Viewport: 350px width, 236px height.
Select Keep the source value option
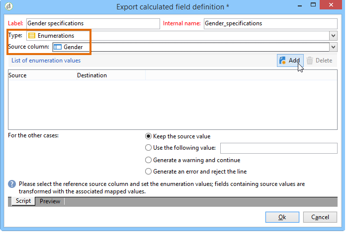pos(148,136)
